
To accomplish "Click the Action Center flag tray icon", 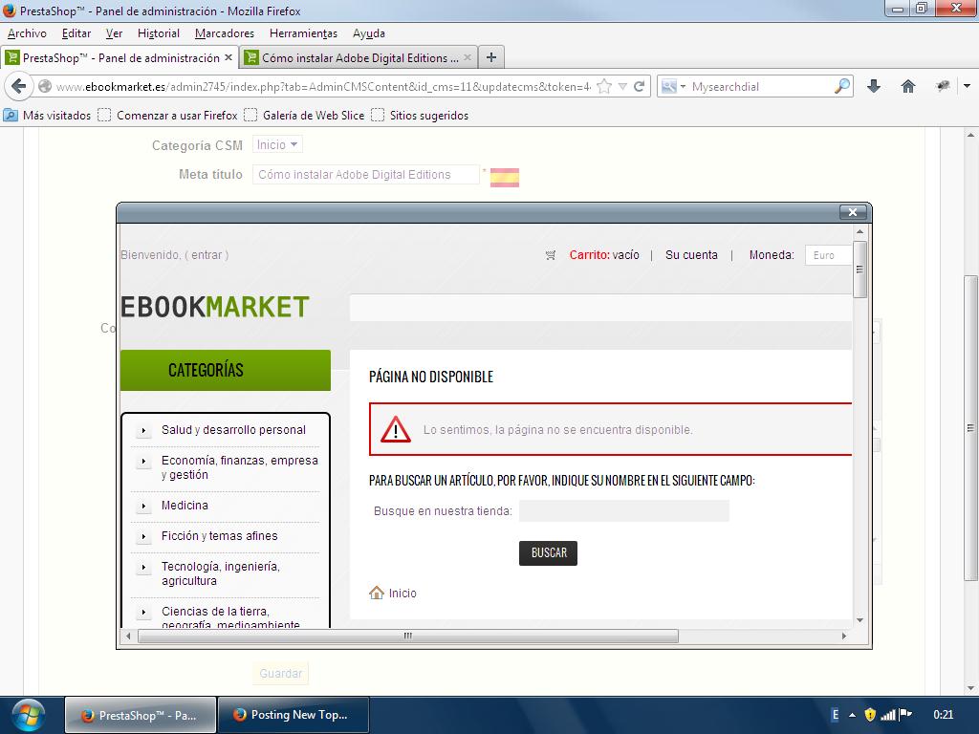I will 904,714.
